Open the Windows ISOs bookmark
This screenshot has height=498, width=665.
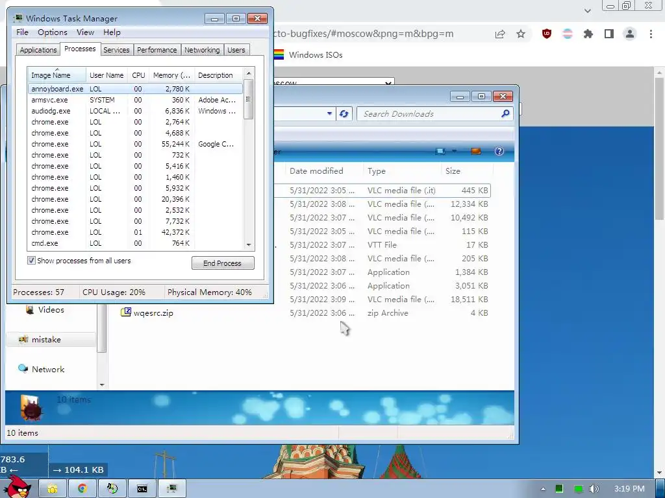[x=308, y=54]
